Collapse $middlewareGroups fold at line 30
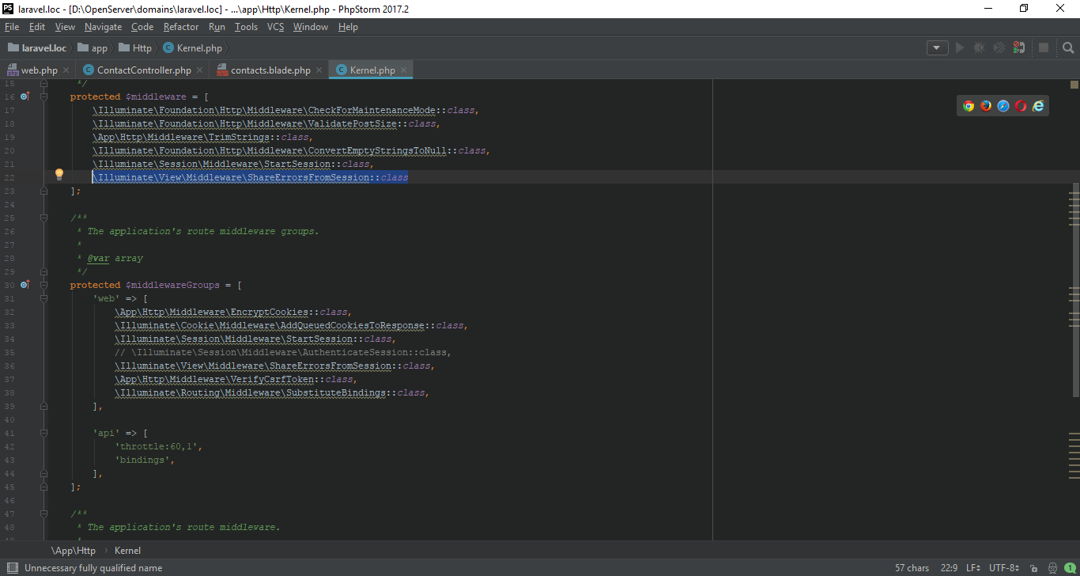This screenshot has height=576, width=1080. 43,285
